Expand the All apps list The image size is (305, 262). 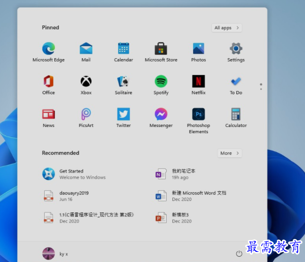point(227,28)
